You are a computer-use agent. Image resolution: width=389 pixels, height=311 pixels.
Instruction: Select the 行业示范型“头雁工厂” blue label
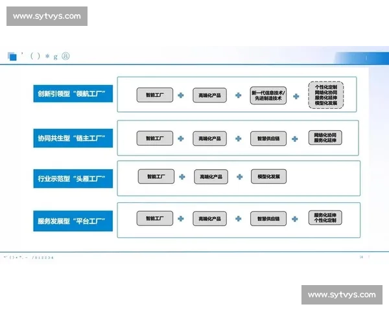74,177
